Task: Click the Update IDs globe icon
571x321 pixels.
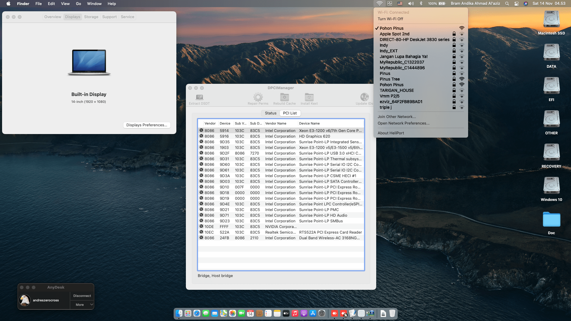Action: pos(364,97)
